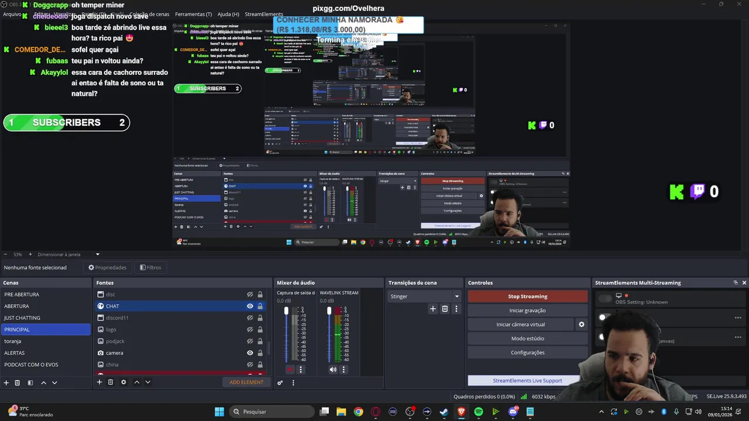Screen dimensions: 749x421
Task: Open Configurações from Controles
Action: point(528,353)
